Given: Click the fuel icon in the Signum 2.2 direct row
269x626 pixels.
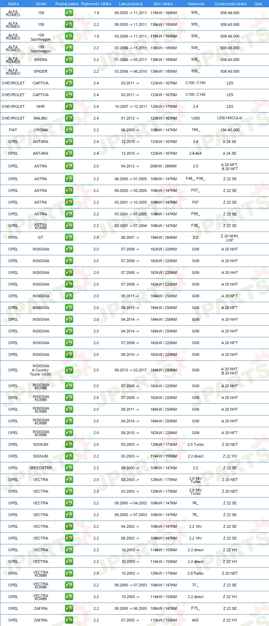Looking at the screenshot, I should [69, 456].
